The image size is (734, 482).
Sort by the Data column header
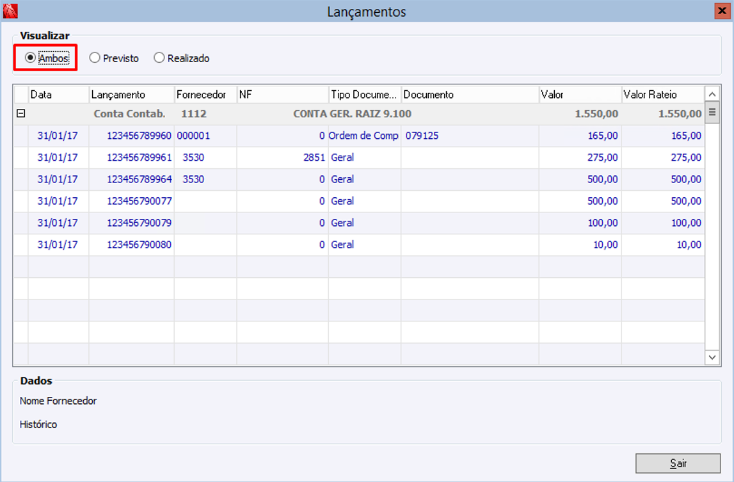click(58, 95)
